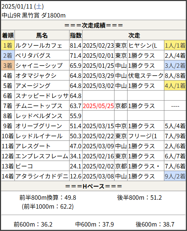Click horse name ベリタバグス
The height and width of the screenshot is (231, 187).
coord(33,56)
